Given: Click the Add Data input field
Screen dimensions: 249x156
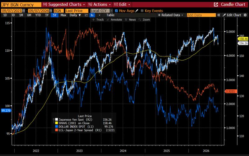Looking at the screenshot, I should tap(201, 15).
